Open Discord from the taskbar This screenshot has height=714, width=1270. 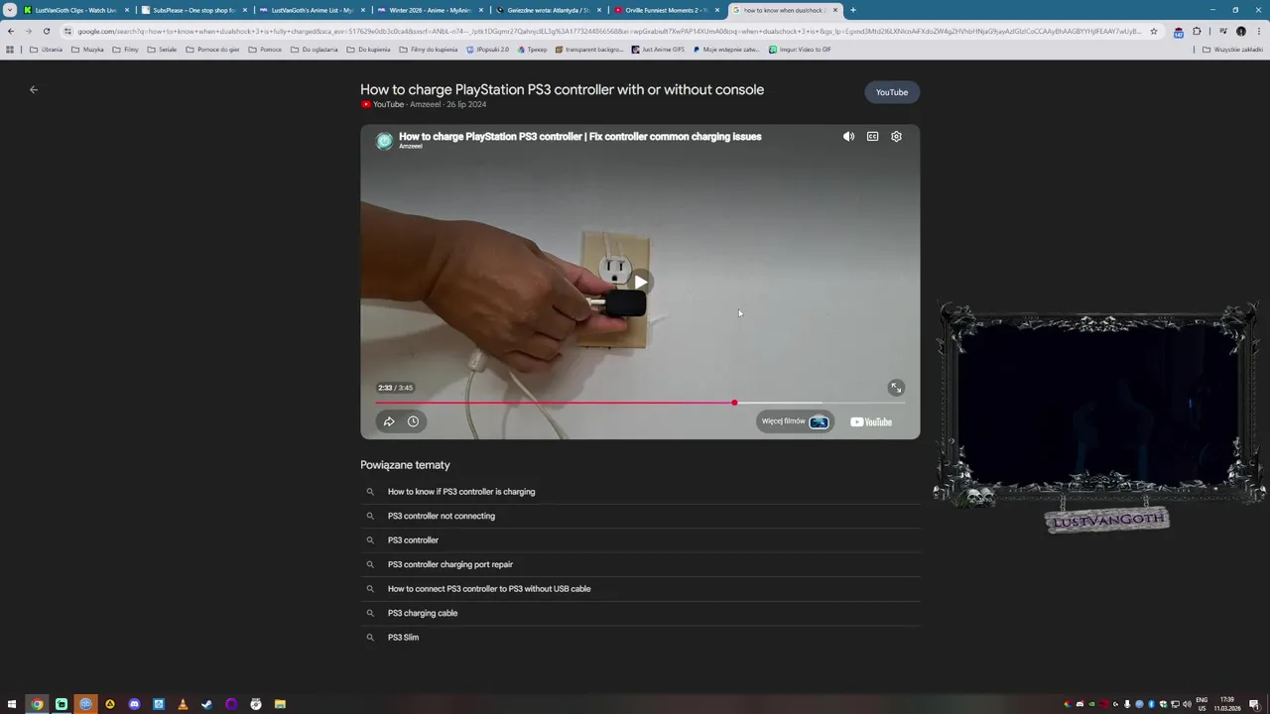pos(134,704)
